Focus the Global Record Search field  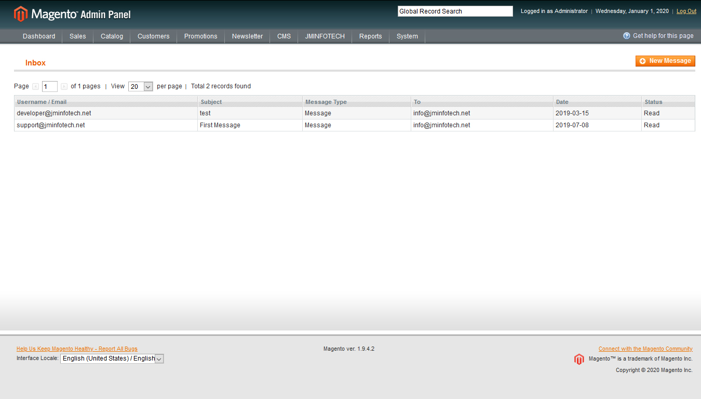(x=455, y=11)
